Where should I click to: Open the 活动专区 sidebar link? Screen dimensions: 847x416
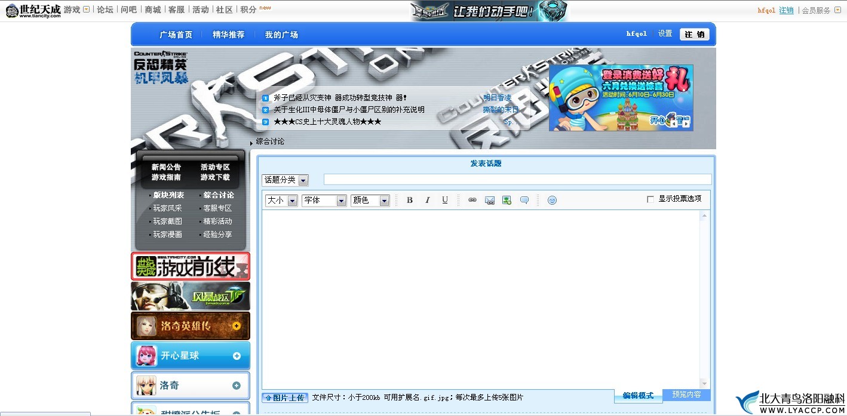coord(215,167)
